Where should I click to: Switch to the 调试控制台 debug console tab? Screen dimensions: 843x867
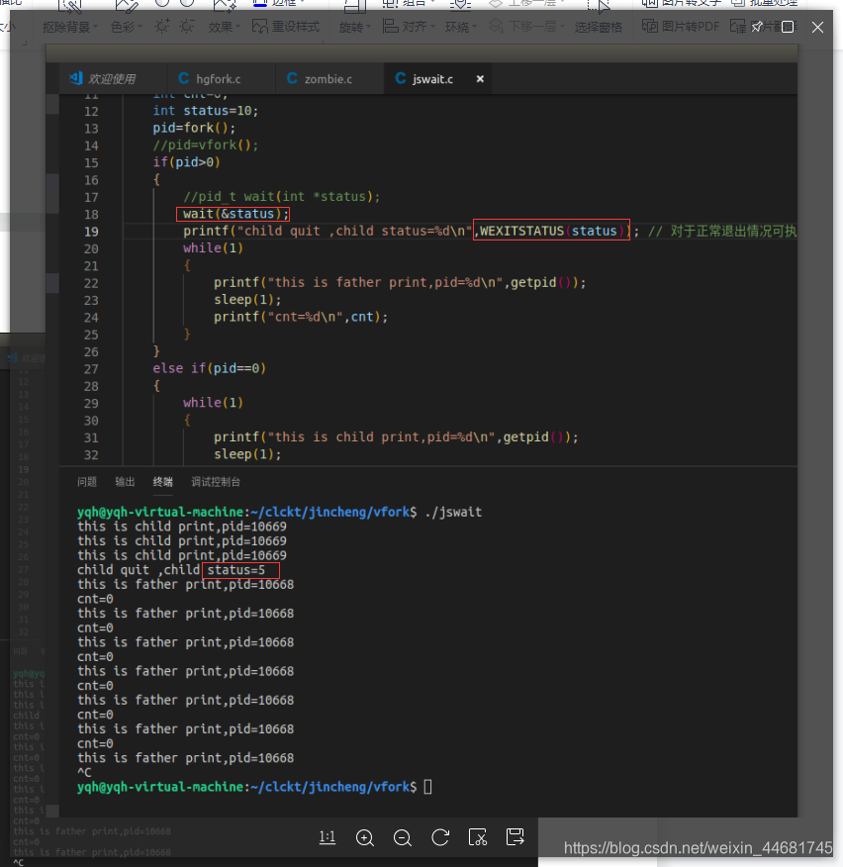216,482
